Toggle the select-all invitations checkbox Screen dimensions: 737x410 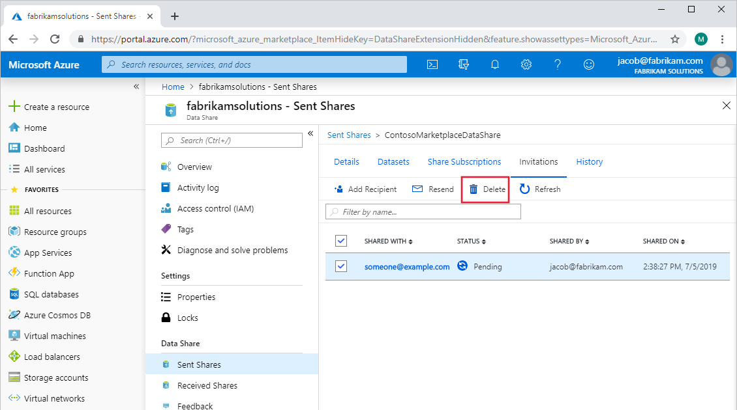click(341, 241)
